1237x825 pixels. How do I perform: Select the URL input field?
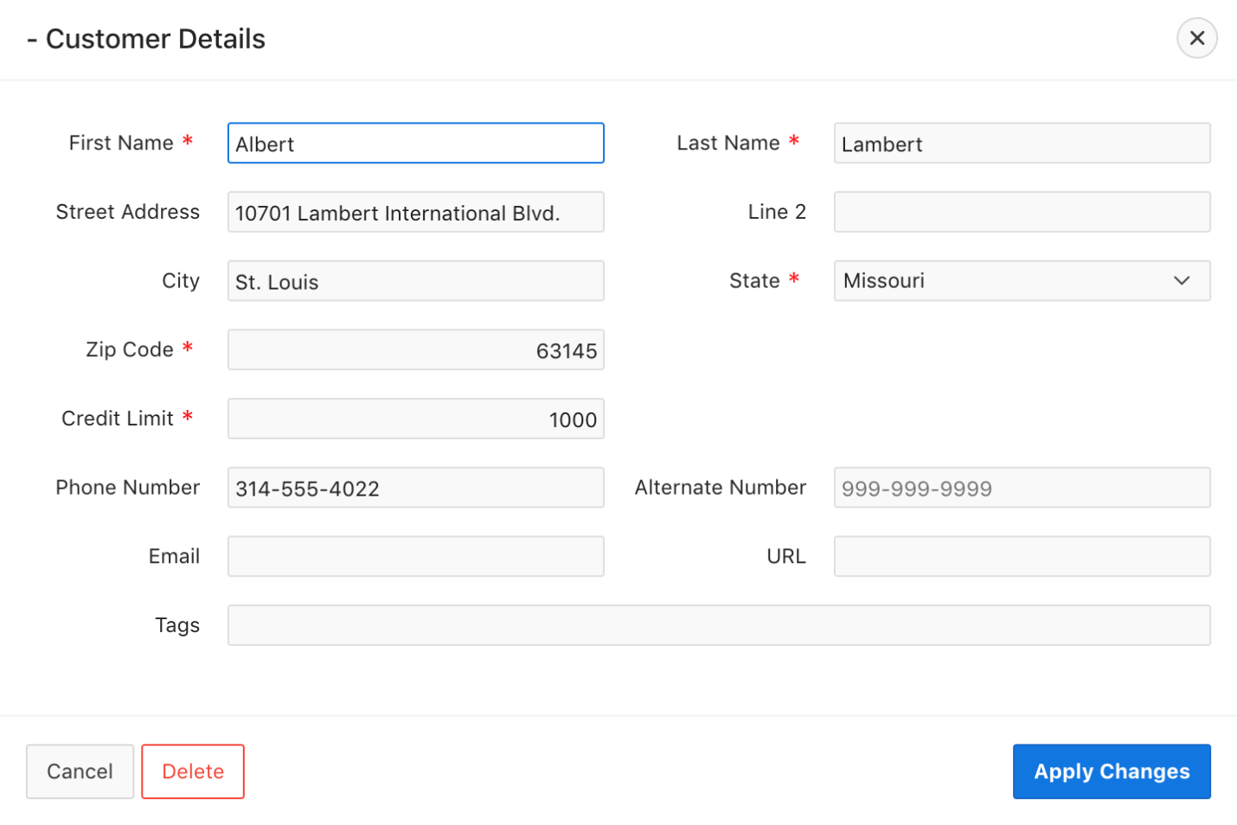(1021, 557)
